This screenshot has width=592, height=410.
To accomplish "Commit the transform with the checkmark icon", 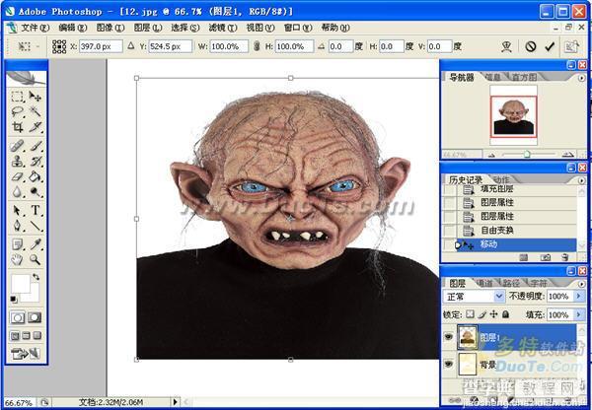I will [550, 46].
